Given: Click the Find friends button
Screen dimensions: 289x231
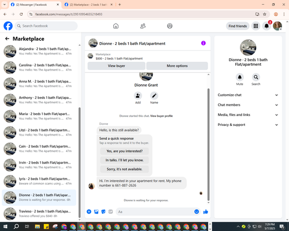Looking at the screenshot, I should click(x=238, y=26).
